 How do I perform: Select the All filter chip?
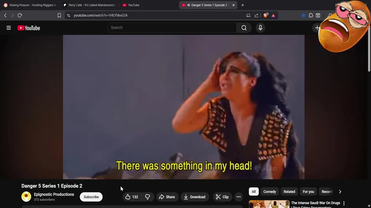click(254, 192)
